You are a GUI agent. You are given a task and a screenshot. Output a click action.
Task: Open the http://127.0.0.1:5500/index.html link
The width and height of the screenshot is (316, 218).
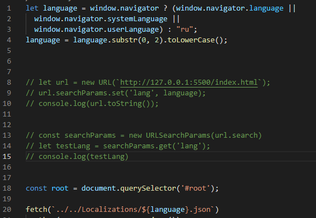click(189, 83)
